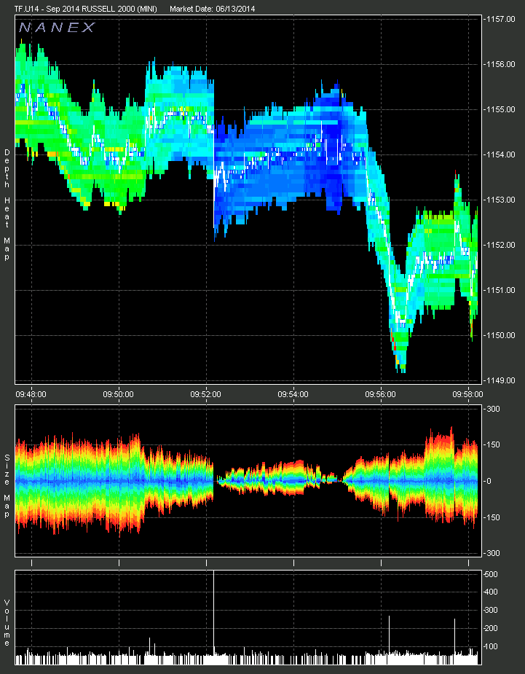Click the 1149.00 price axis label
The image size is (525, 674).
500,380
